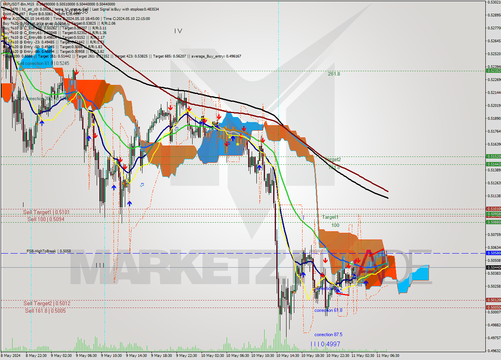Select the 'Time C:2024.05.10 22:15:00' text

126,18
